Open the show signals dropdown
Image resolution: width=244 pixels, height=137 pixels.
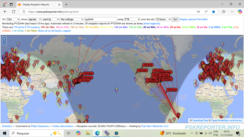coord(35,19)
